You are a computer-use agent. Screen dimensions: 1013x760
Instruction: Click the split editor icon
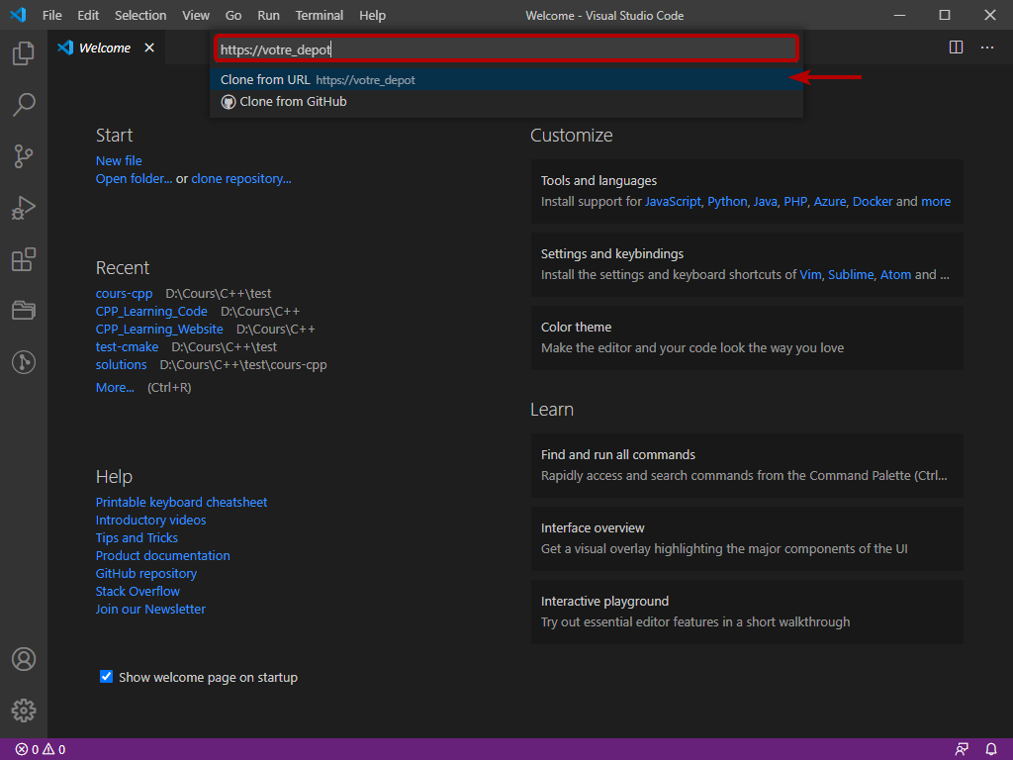tap(957, 47)
